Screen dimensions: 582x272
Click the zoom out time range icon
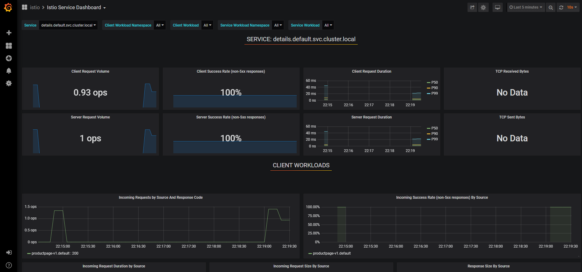551,7
